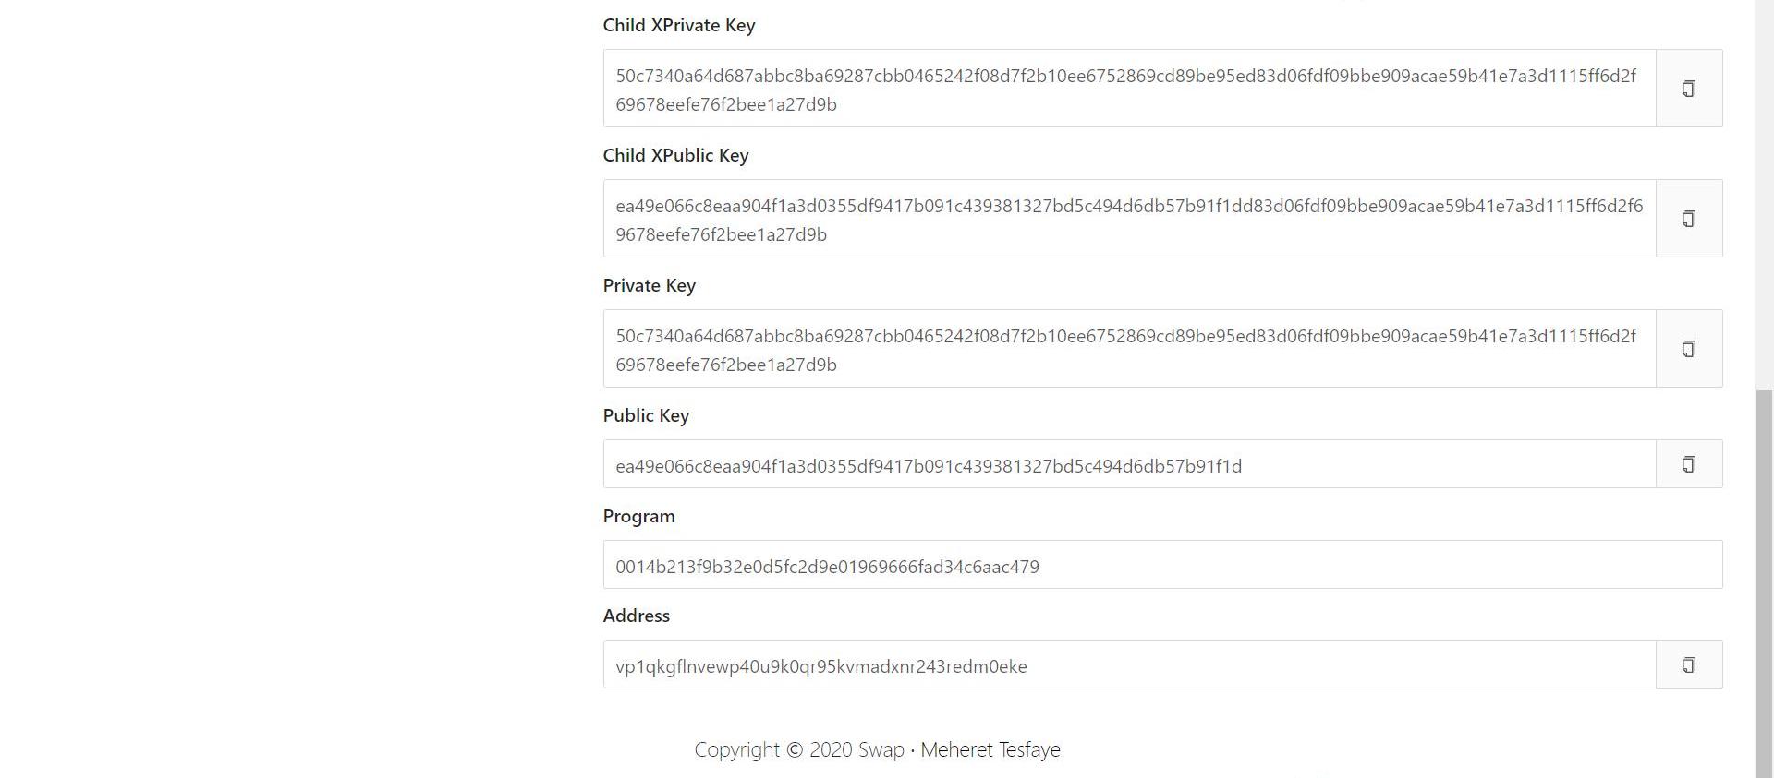This screenshot has width=1774, height=778.
Task: Copy the Private Key value
Action: coord(1688,349)
